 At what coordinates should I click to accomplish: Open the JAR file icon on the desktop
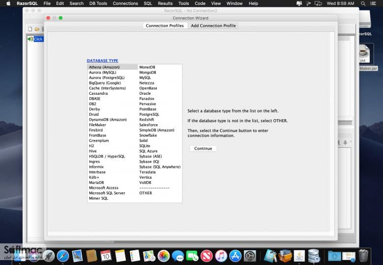[x=364, y=53]
